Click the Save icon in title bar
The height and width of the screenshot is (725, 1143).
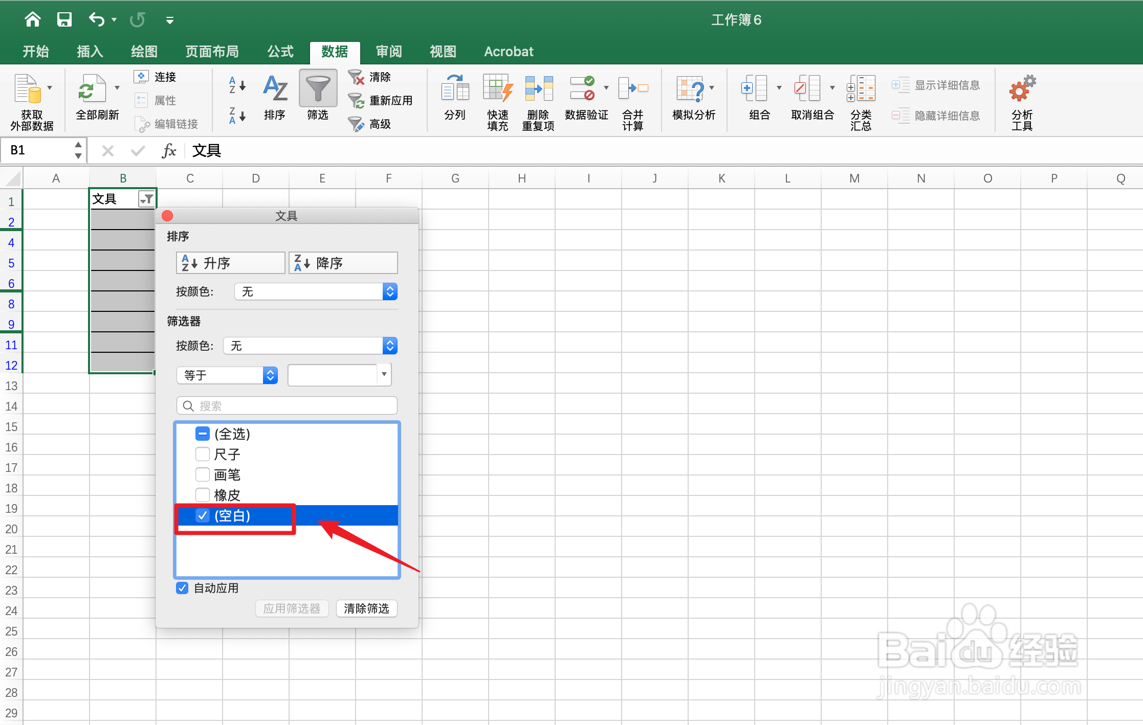(64, 20)
